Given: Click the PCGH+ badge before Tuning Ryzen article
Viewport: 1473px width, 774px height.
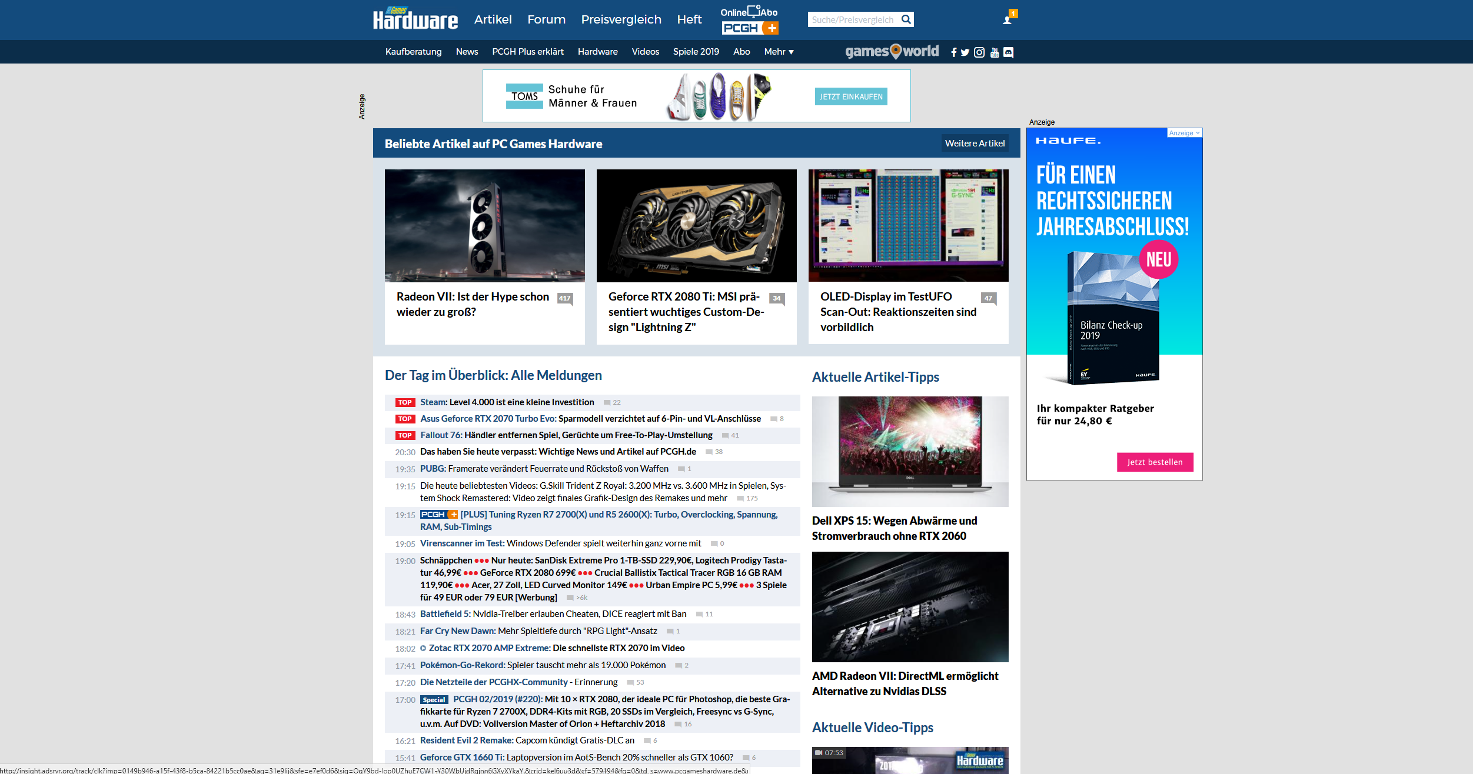Looking at the screenshot, I should [x=439, y=515].
